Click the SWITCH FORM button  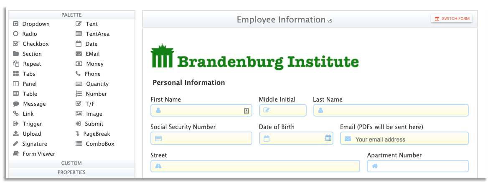pos(452,19)
